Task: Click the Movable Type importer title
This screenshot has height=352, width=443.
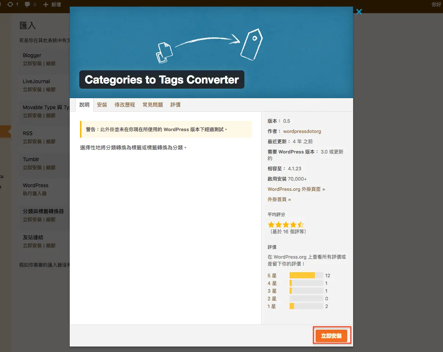Action: click(x=46, y=107)
